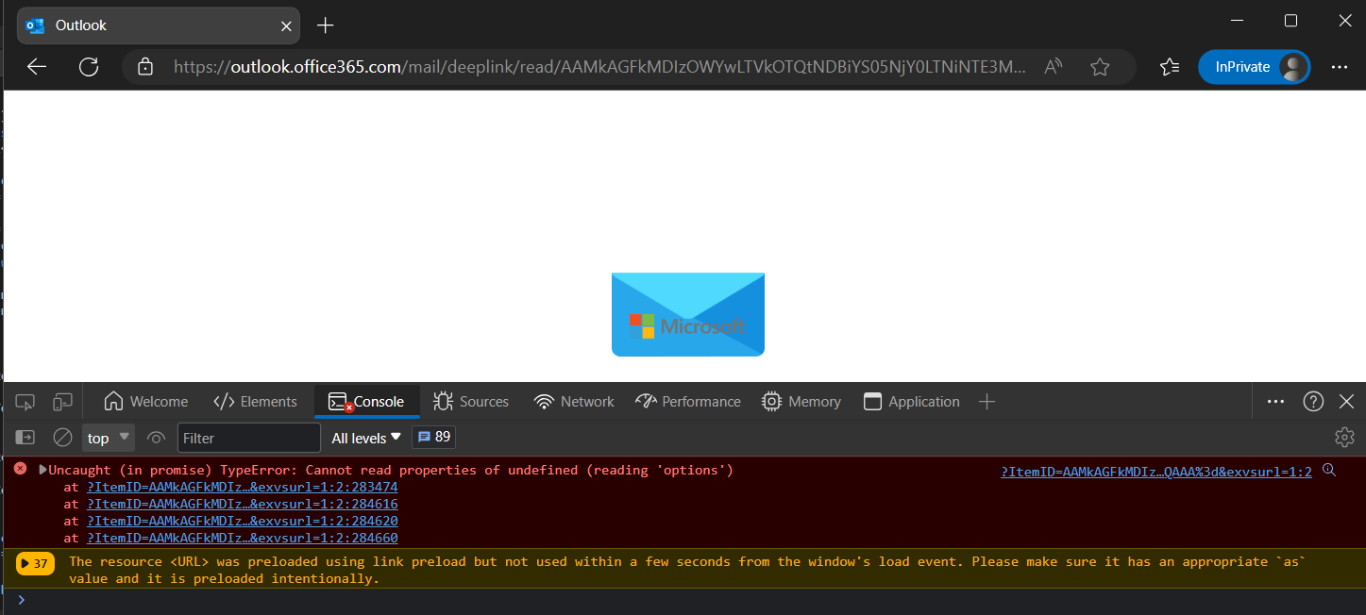Go back using the navigation arrow
Image resolution: width=1366 pixels, height=615 pixels.
point(36,66)
